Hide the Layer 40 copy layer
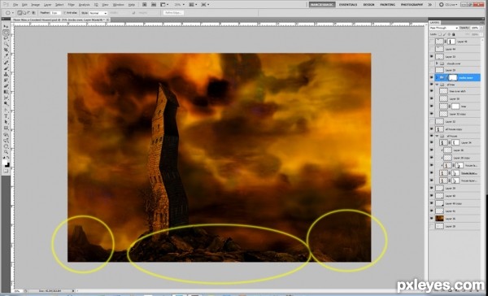Image resolution: width=488 pixels, height=296 pixels. [x=431, y=203]
